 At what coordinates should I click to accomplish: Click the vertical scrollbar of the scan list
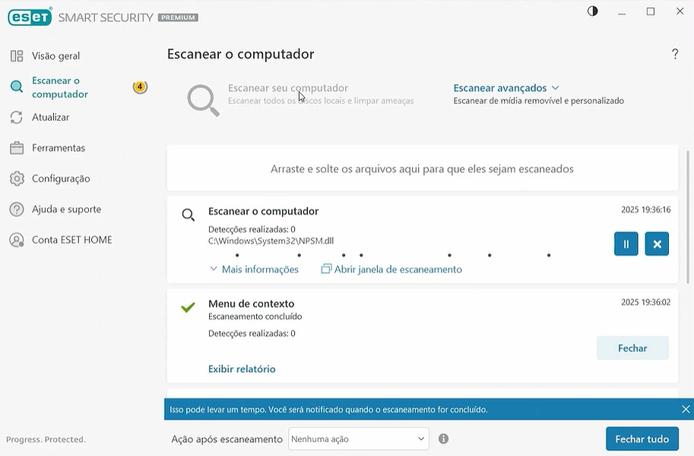tap(687, 216)
